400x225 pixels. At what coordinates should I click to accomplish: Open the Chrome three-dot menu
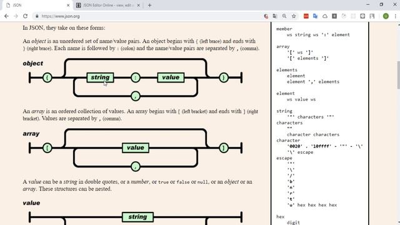396,16
